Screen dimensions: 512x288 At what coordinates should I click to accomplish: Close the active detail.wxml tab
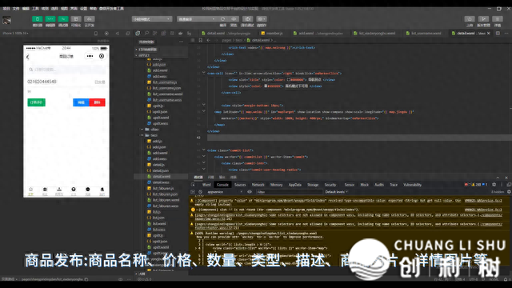(x=489, y=34)
